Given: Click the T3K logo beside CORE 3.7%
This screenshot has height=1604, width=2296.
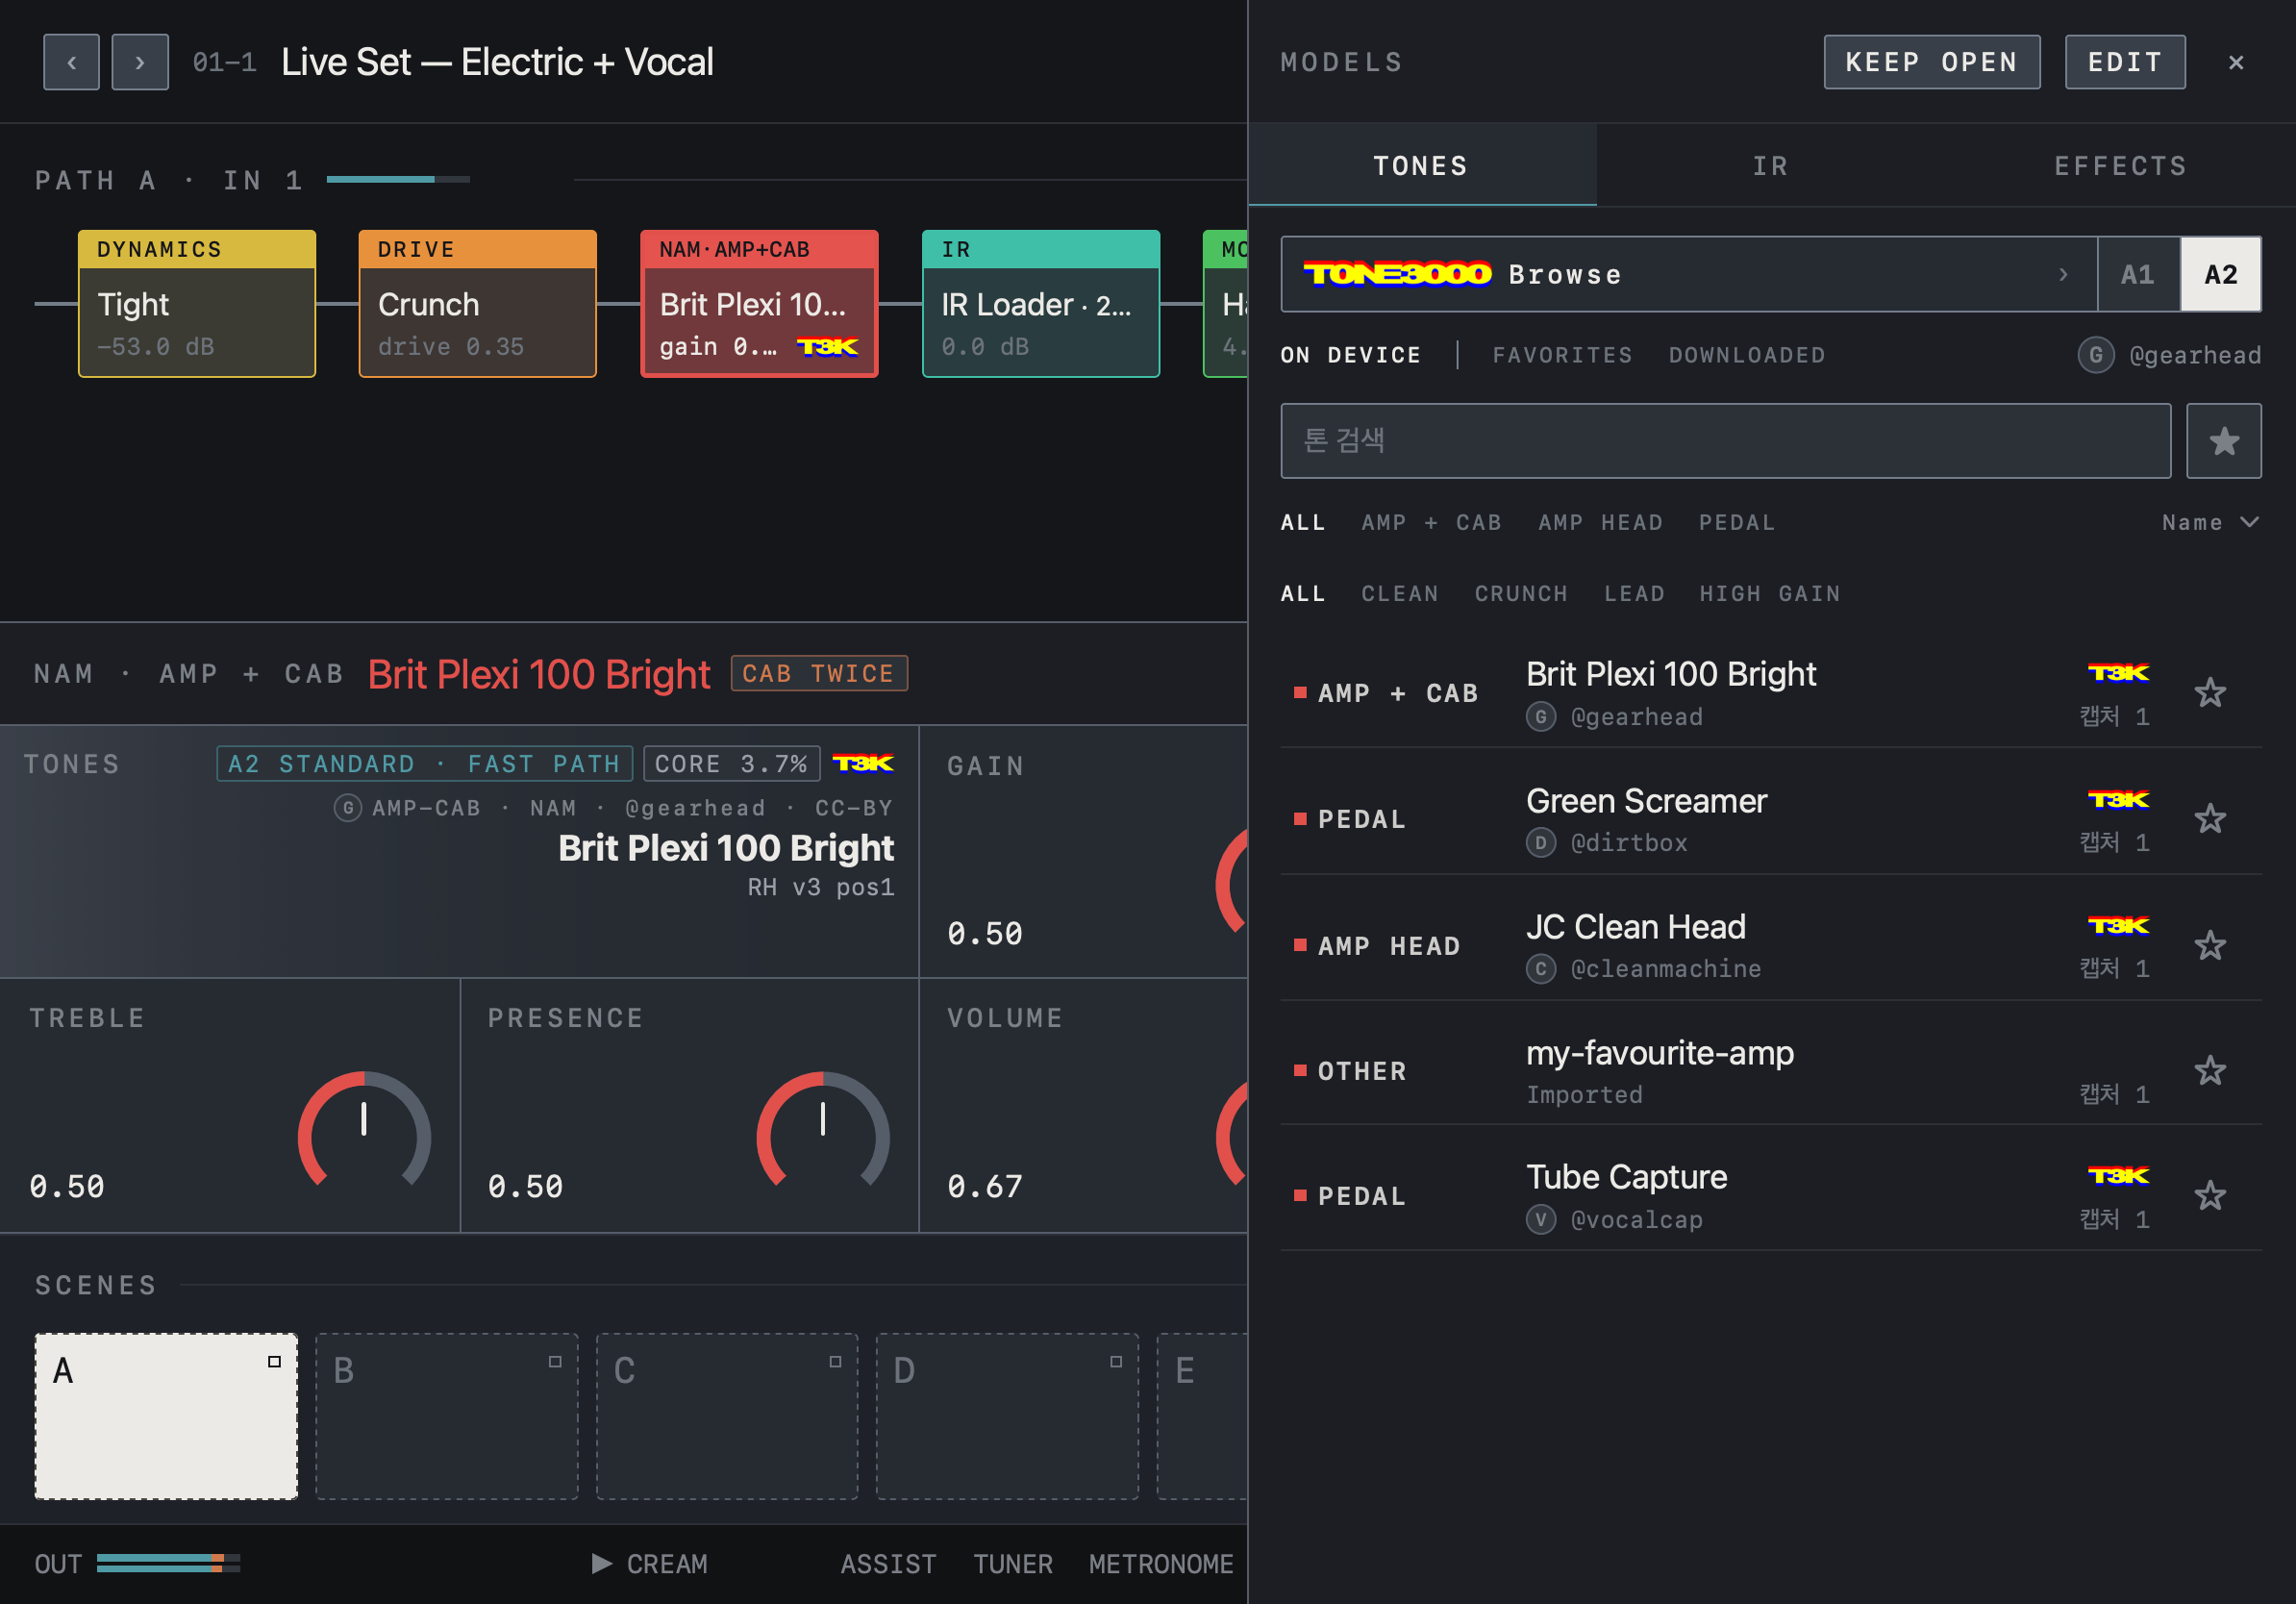Looking at the screenshot, I should coord(863,763).
